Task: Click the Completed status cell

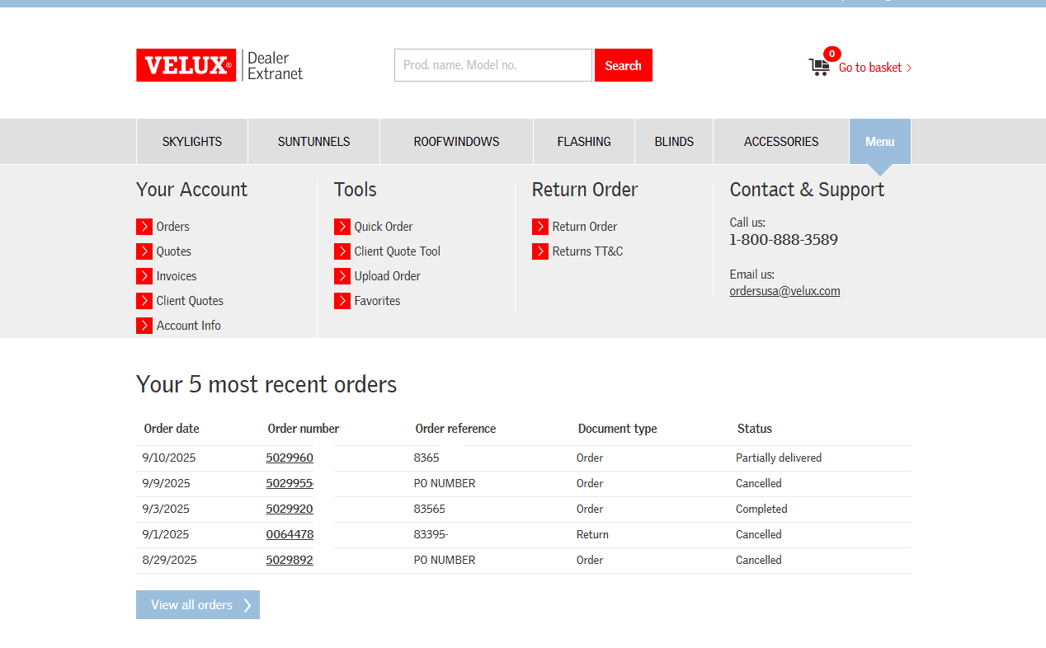Action: tap(761, 509)
